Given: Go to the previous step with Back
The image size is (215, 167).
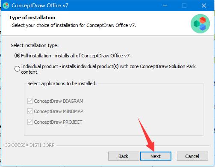Looking at the screenshot, I should (124, 156).
